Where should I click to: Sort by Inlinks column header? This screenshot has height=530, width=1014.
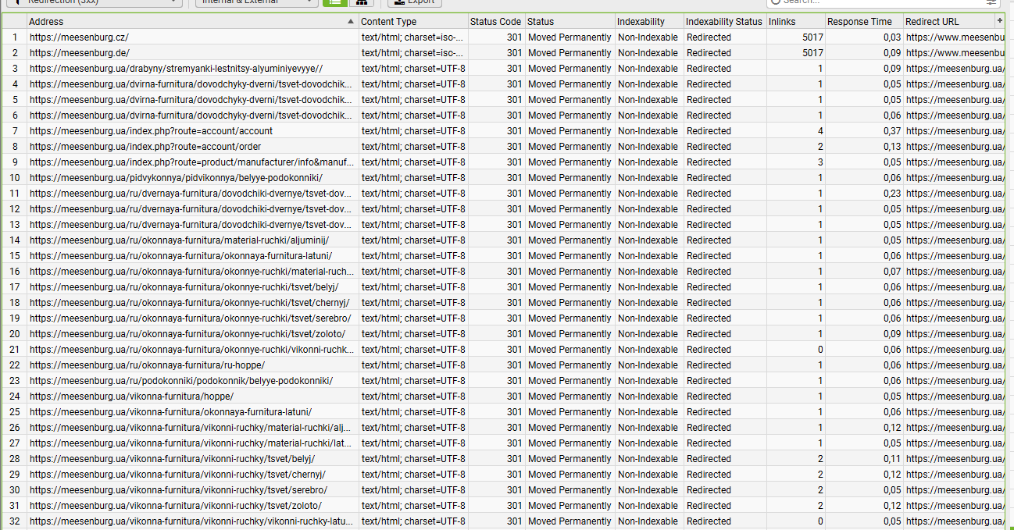pos(794,21)
